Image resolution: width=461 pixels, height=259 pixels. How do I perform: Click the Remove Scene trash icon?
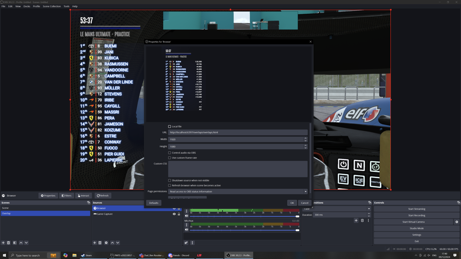point(9,243)
